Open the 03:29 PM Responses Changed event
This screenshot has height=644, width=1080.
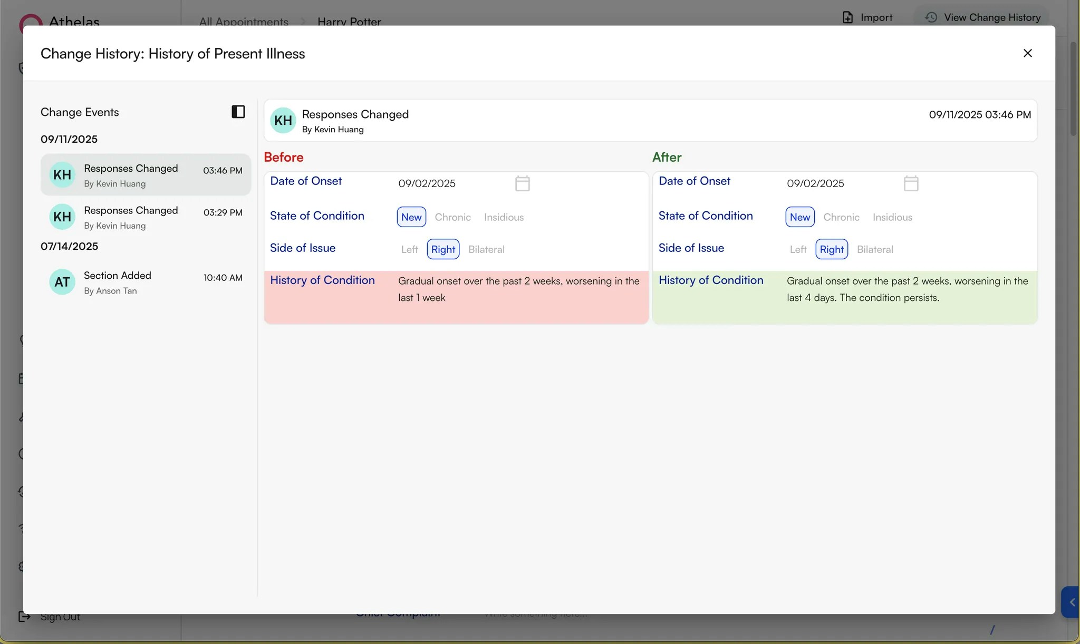coord(146,217)
